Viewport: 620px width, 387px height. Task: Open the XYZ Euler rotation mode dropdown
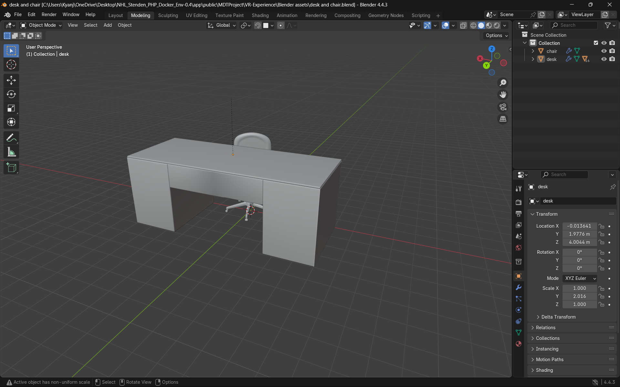(580, 278)
